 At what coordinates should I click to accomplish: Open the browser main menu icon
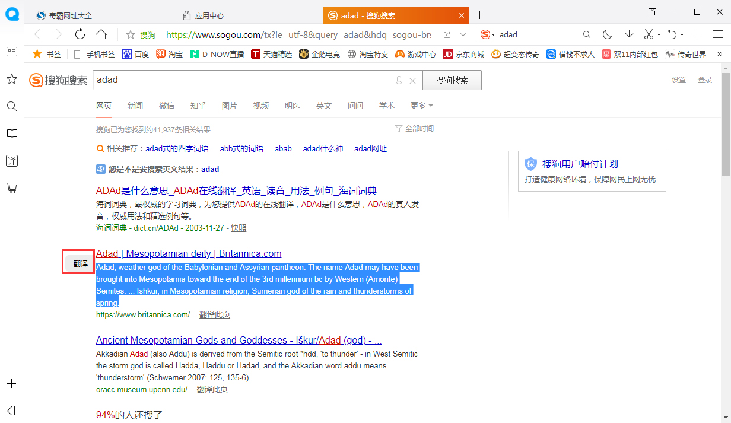pyautogui.click(x=717, y=34)
